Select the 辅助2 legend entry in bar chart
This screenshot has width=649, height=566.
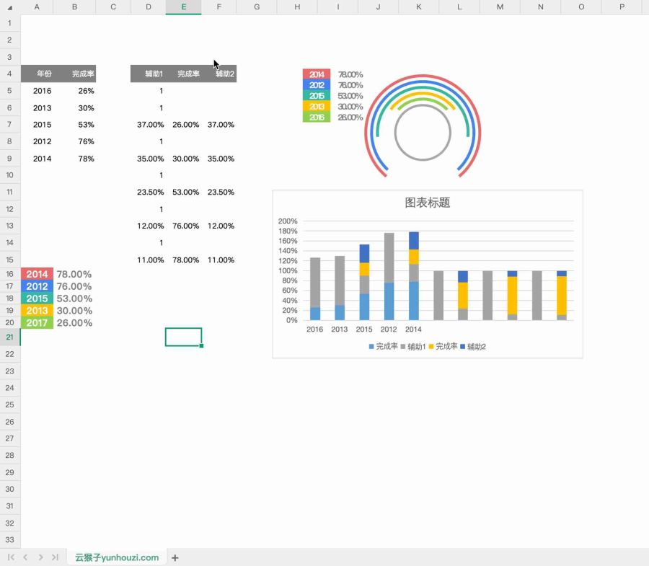pyautogui.click(x=473, y=347)
